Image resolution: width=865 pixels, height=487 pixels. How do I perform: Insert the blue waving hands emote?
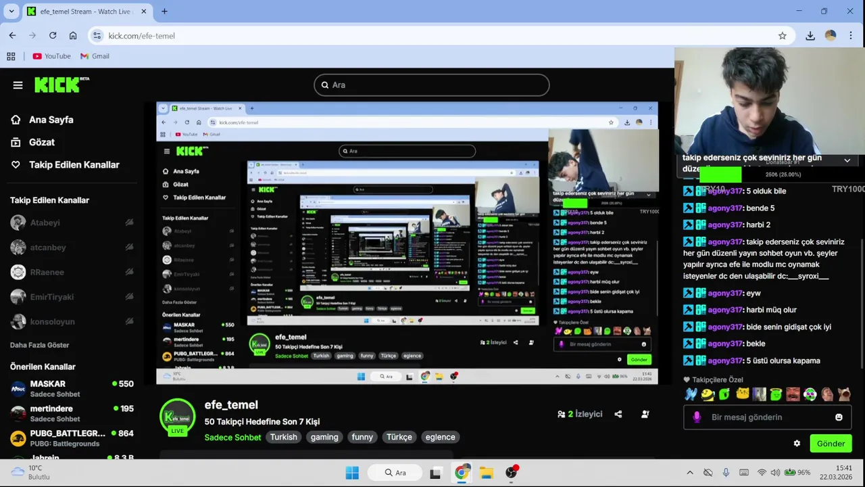[x=691, y=394]
